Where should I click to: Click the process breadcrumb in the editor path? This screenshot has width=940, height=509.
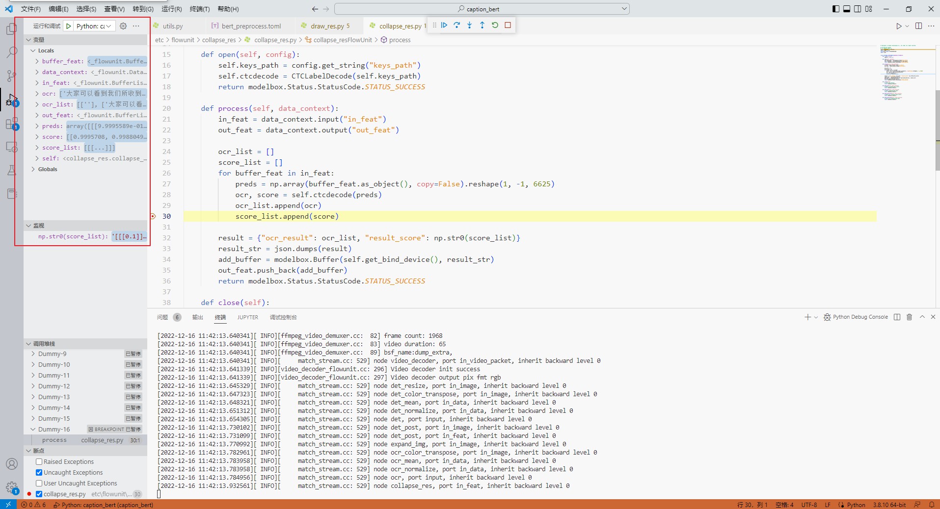point(400,40)
